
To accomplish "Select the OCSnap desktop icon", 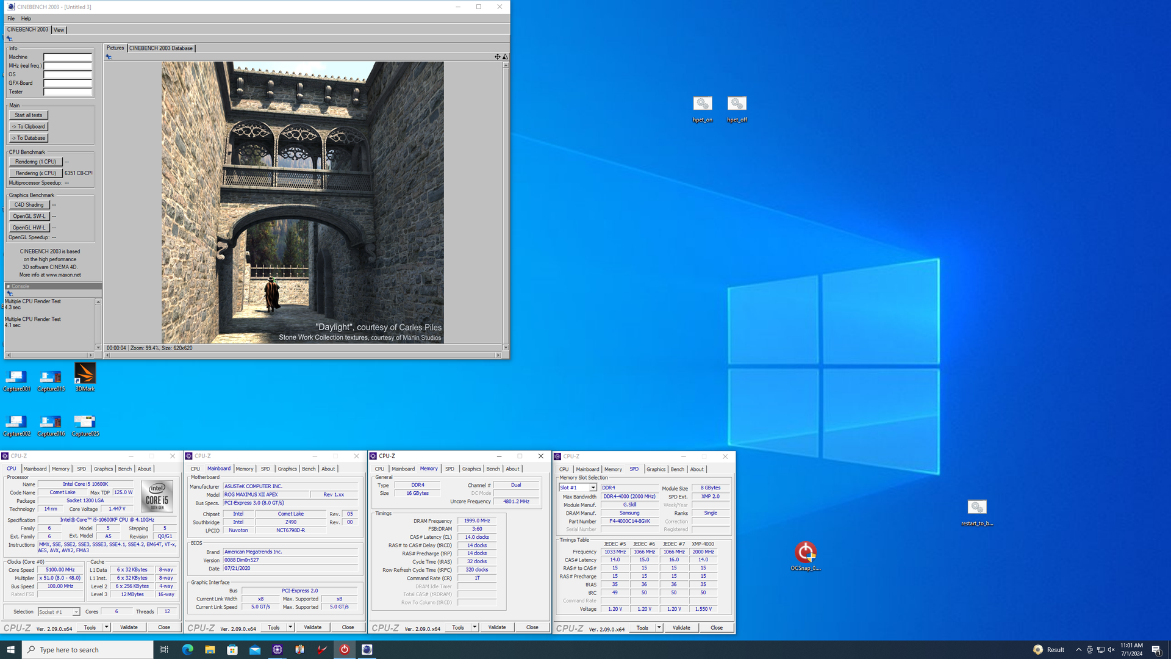I will pyautogui.click(x=806, y=556).
